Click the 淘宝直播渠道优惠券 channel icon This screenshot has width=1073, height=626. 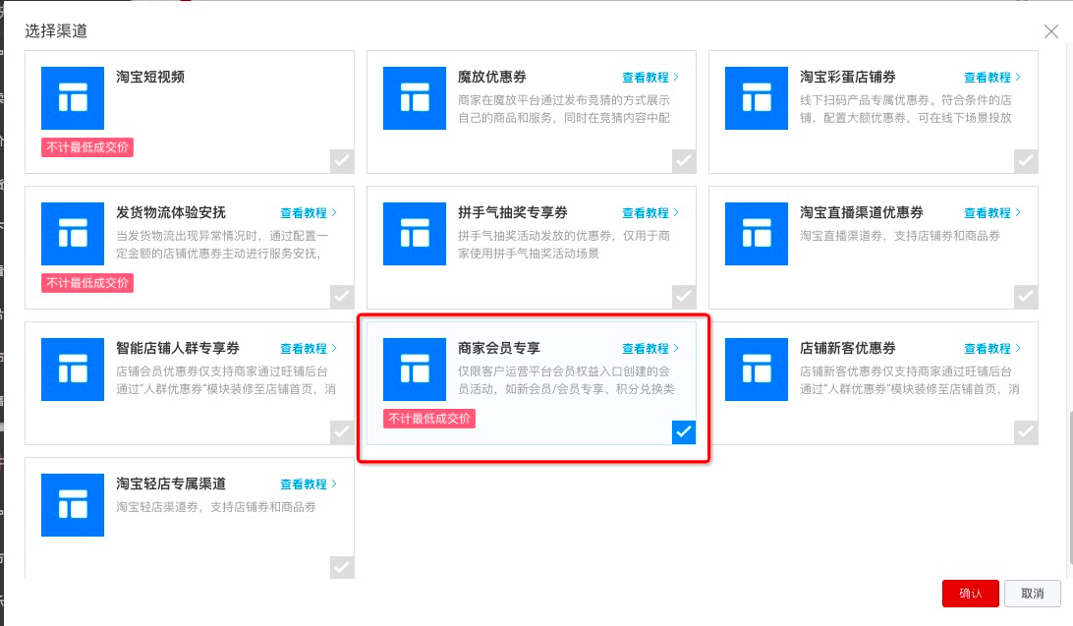click(x=757, y=233)
